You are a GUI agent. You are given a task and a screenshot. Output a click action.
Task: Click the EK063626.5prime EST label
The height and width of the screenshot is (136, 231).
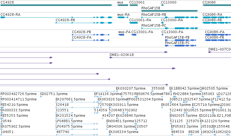coord(112,99)
